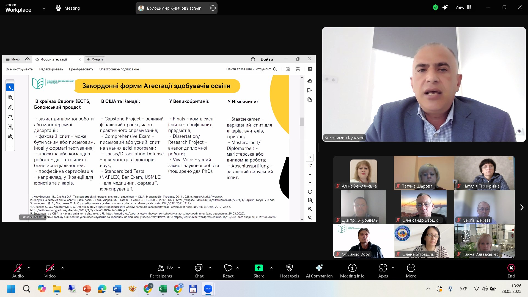528x297 pixels.
Task: Expand video options arrow next to Video
Action: pyautogui.click(x=63, y=268)
